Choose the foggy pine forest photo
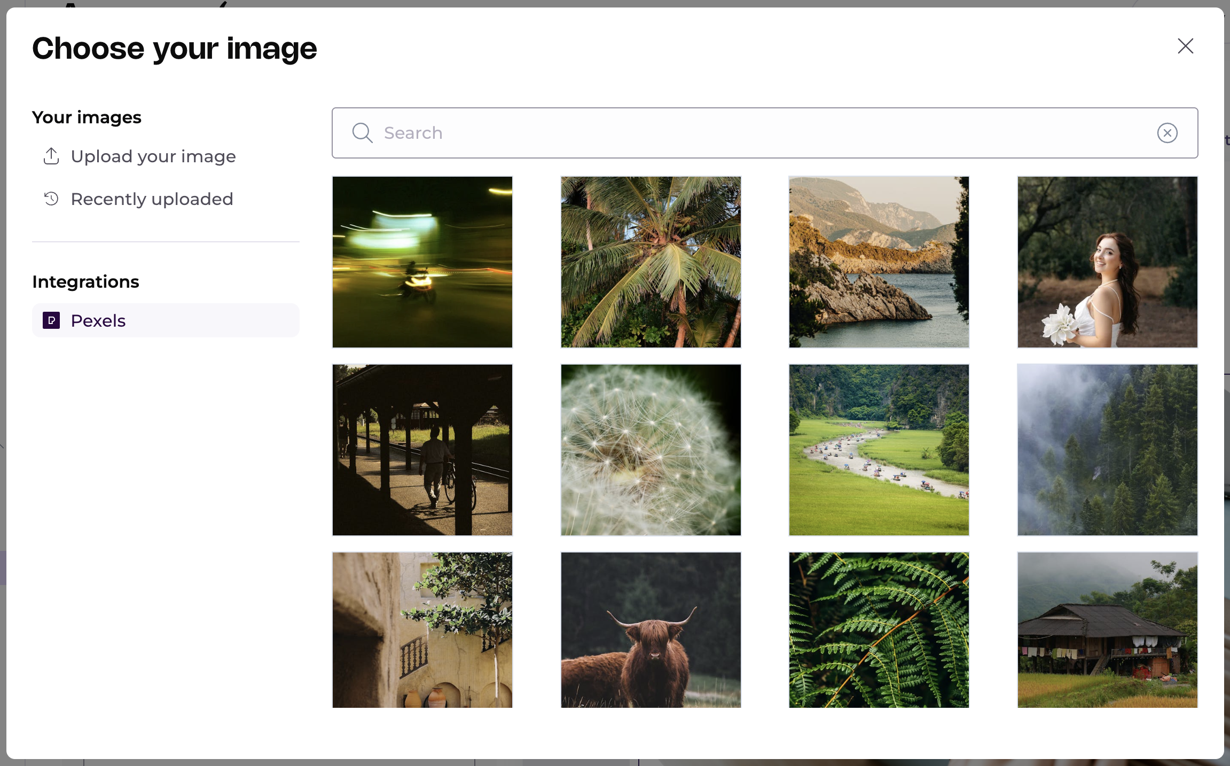 1107,450
